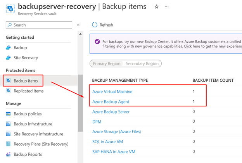Click the BACKUP ITEM COUNT column header

(x=213, y=81)
